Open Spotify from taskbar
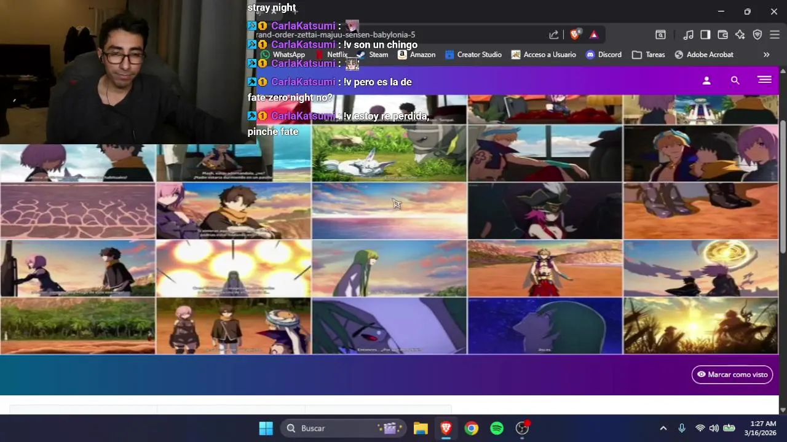 [497, 428]
